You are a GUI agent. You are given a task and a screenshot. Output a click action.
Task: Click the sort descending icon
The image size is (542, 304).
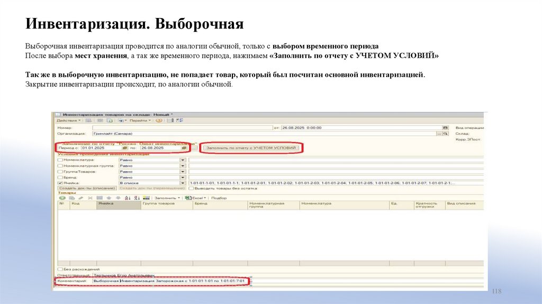click(137, 198)
